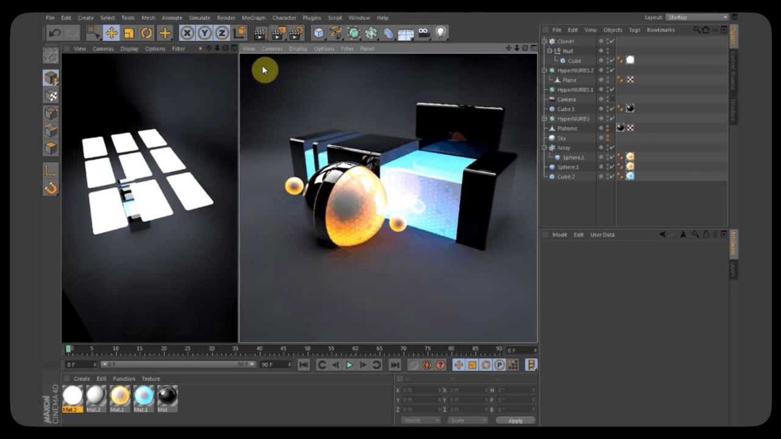Open the Tags menu in object manager
Screen dimensions: 781x439
[635, 30]
